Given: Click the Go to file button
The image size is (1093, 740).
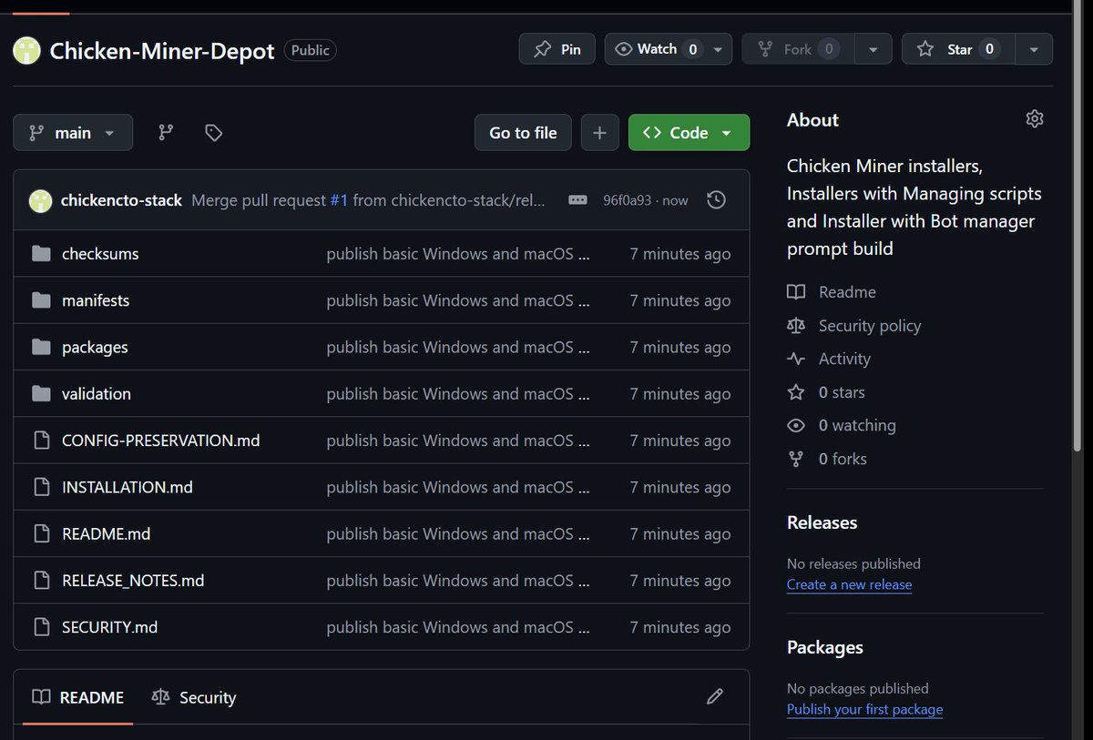Looking at the screenshot, I should pos(523,133).
